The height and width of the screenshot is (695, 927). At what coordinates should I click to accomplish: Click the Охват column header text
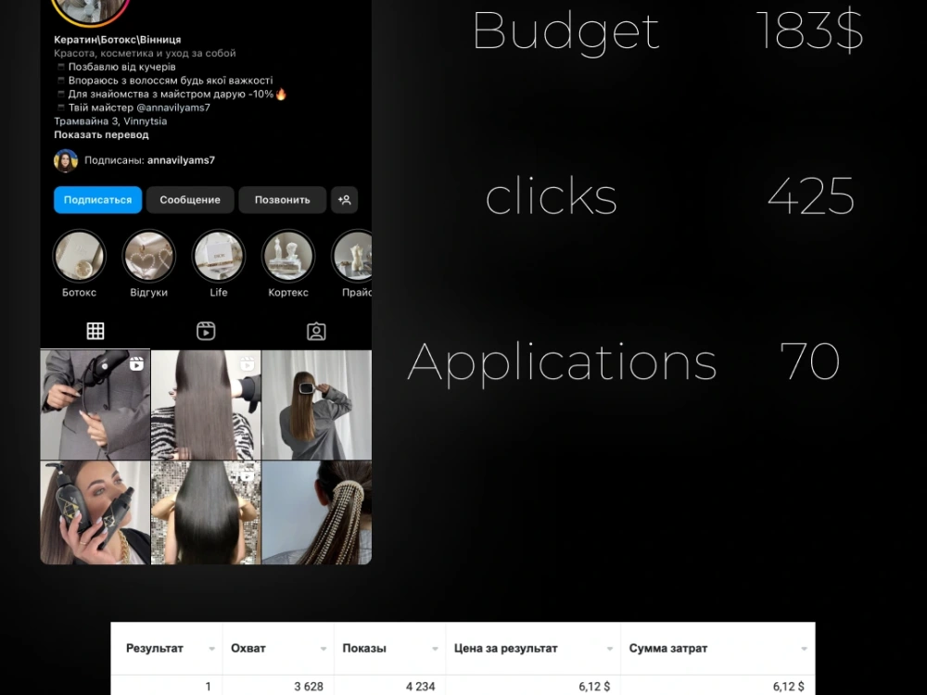pyautogui.click(x=248, y=649)
